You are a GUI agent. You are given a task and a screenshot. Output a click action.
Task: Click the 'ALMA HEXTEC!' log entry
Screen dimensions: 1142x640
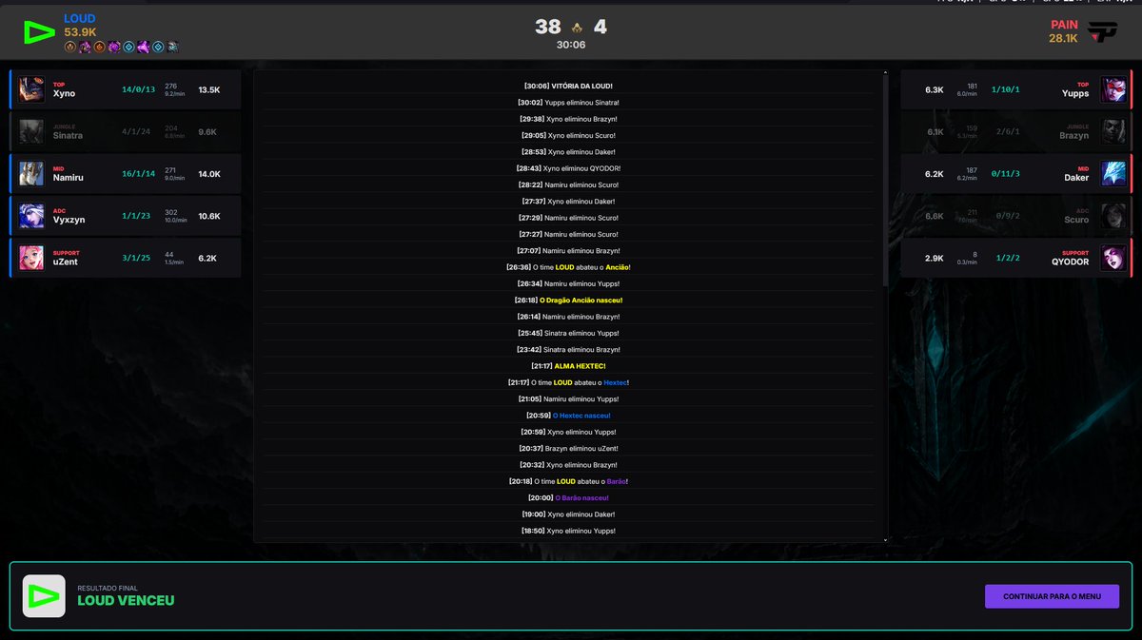568,366
